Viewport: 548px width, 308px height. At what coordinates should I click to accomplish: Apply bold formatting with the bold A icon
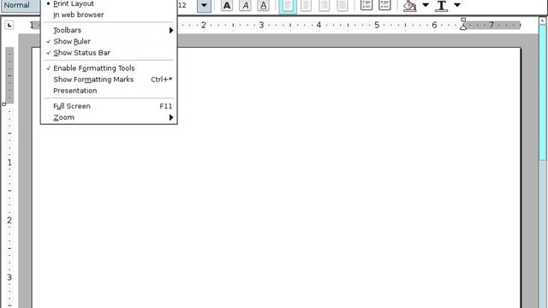[227, 5]
